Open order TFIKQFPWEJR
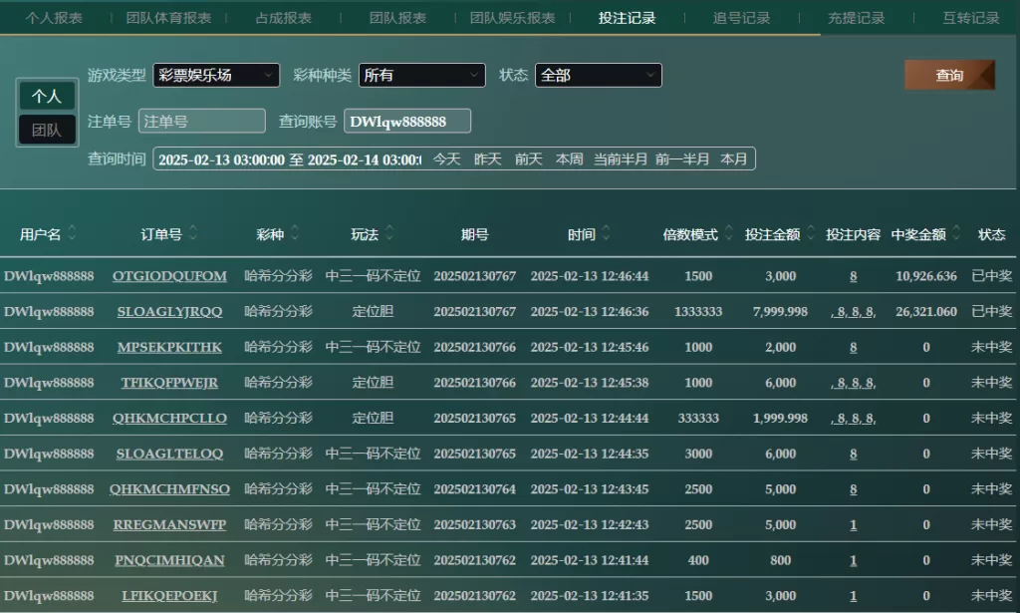This screenshot has width=1020, height=613. [169, 383]
